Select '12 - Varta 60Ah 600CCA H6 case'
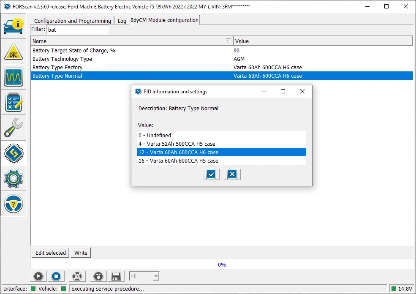 222,152
